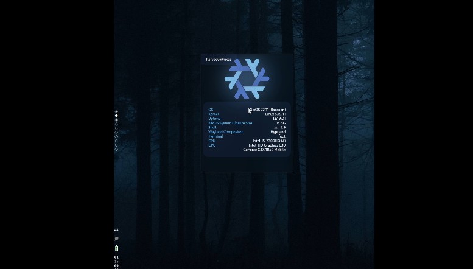
Task: Click the 'GPU' label
Action: point(212,145)
